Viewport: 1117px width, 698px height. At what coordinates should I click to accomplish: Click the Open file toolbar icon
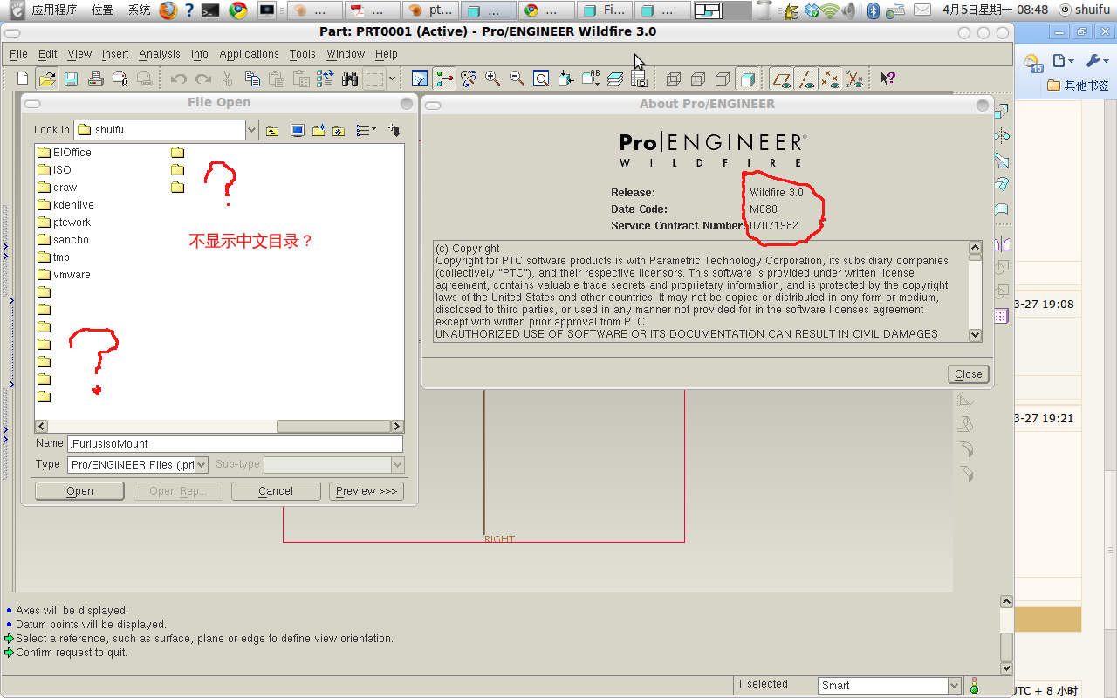(47, 79)
